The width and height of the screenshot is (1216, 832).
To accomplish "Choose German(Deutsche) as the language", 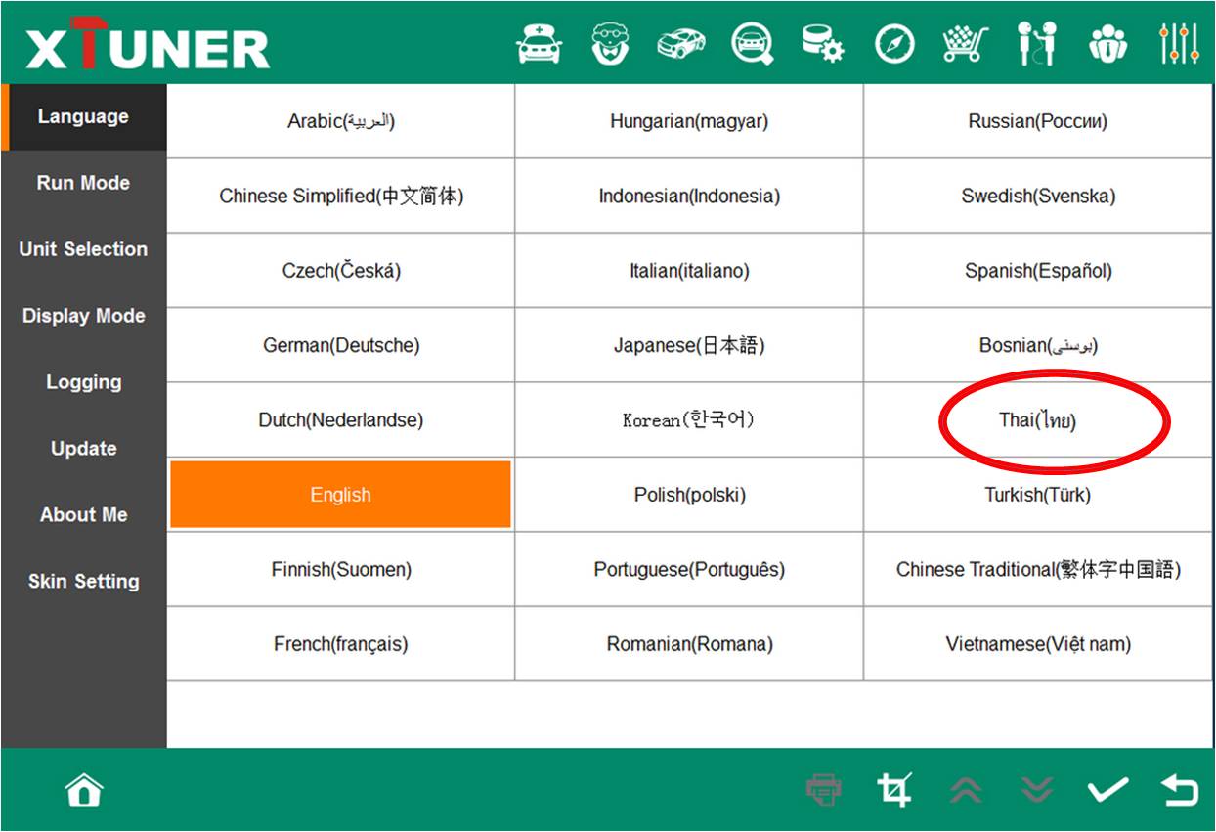I will click(340, 345).
